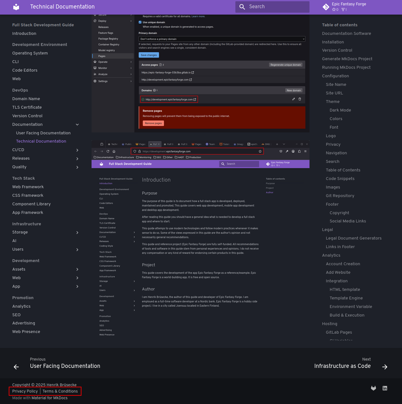Viewport: 402px width, 404px height.
Task: Jump to Generate MkDocs Project section
Action: [x=347, y=59]
